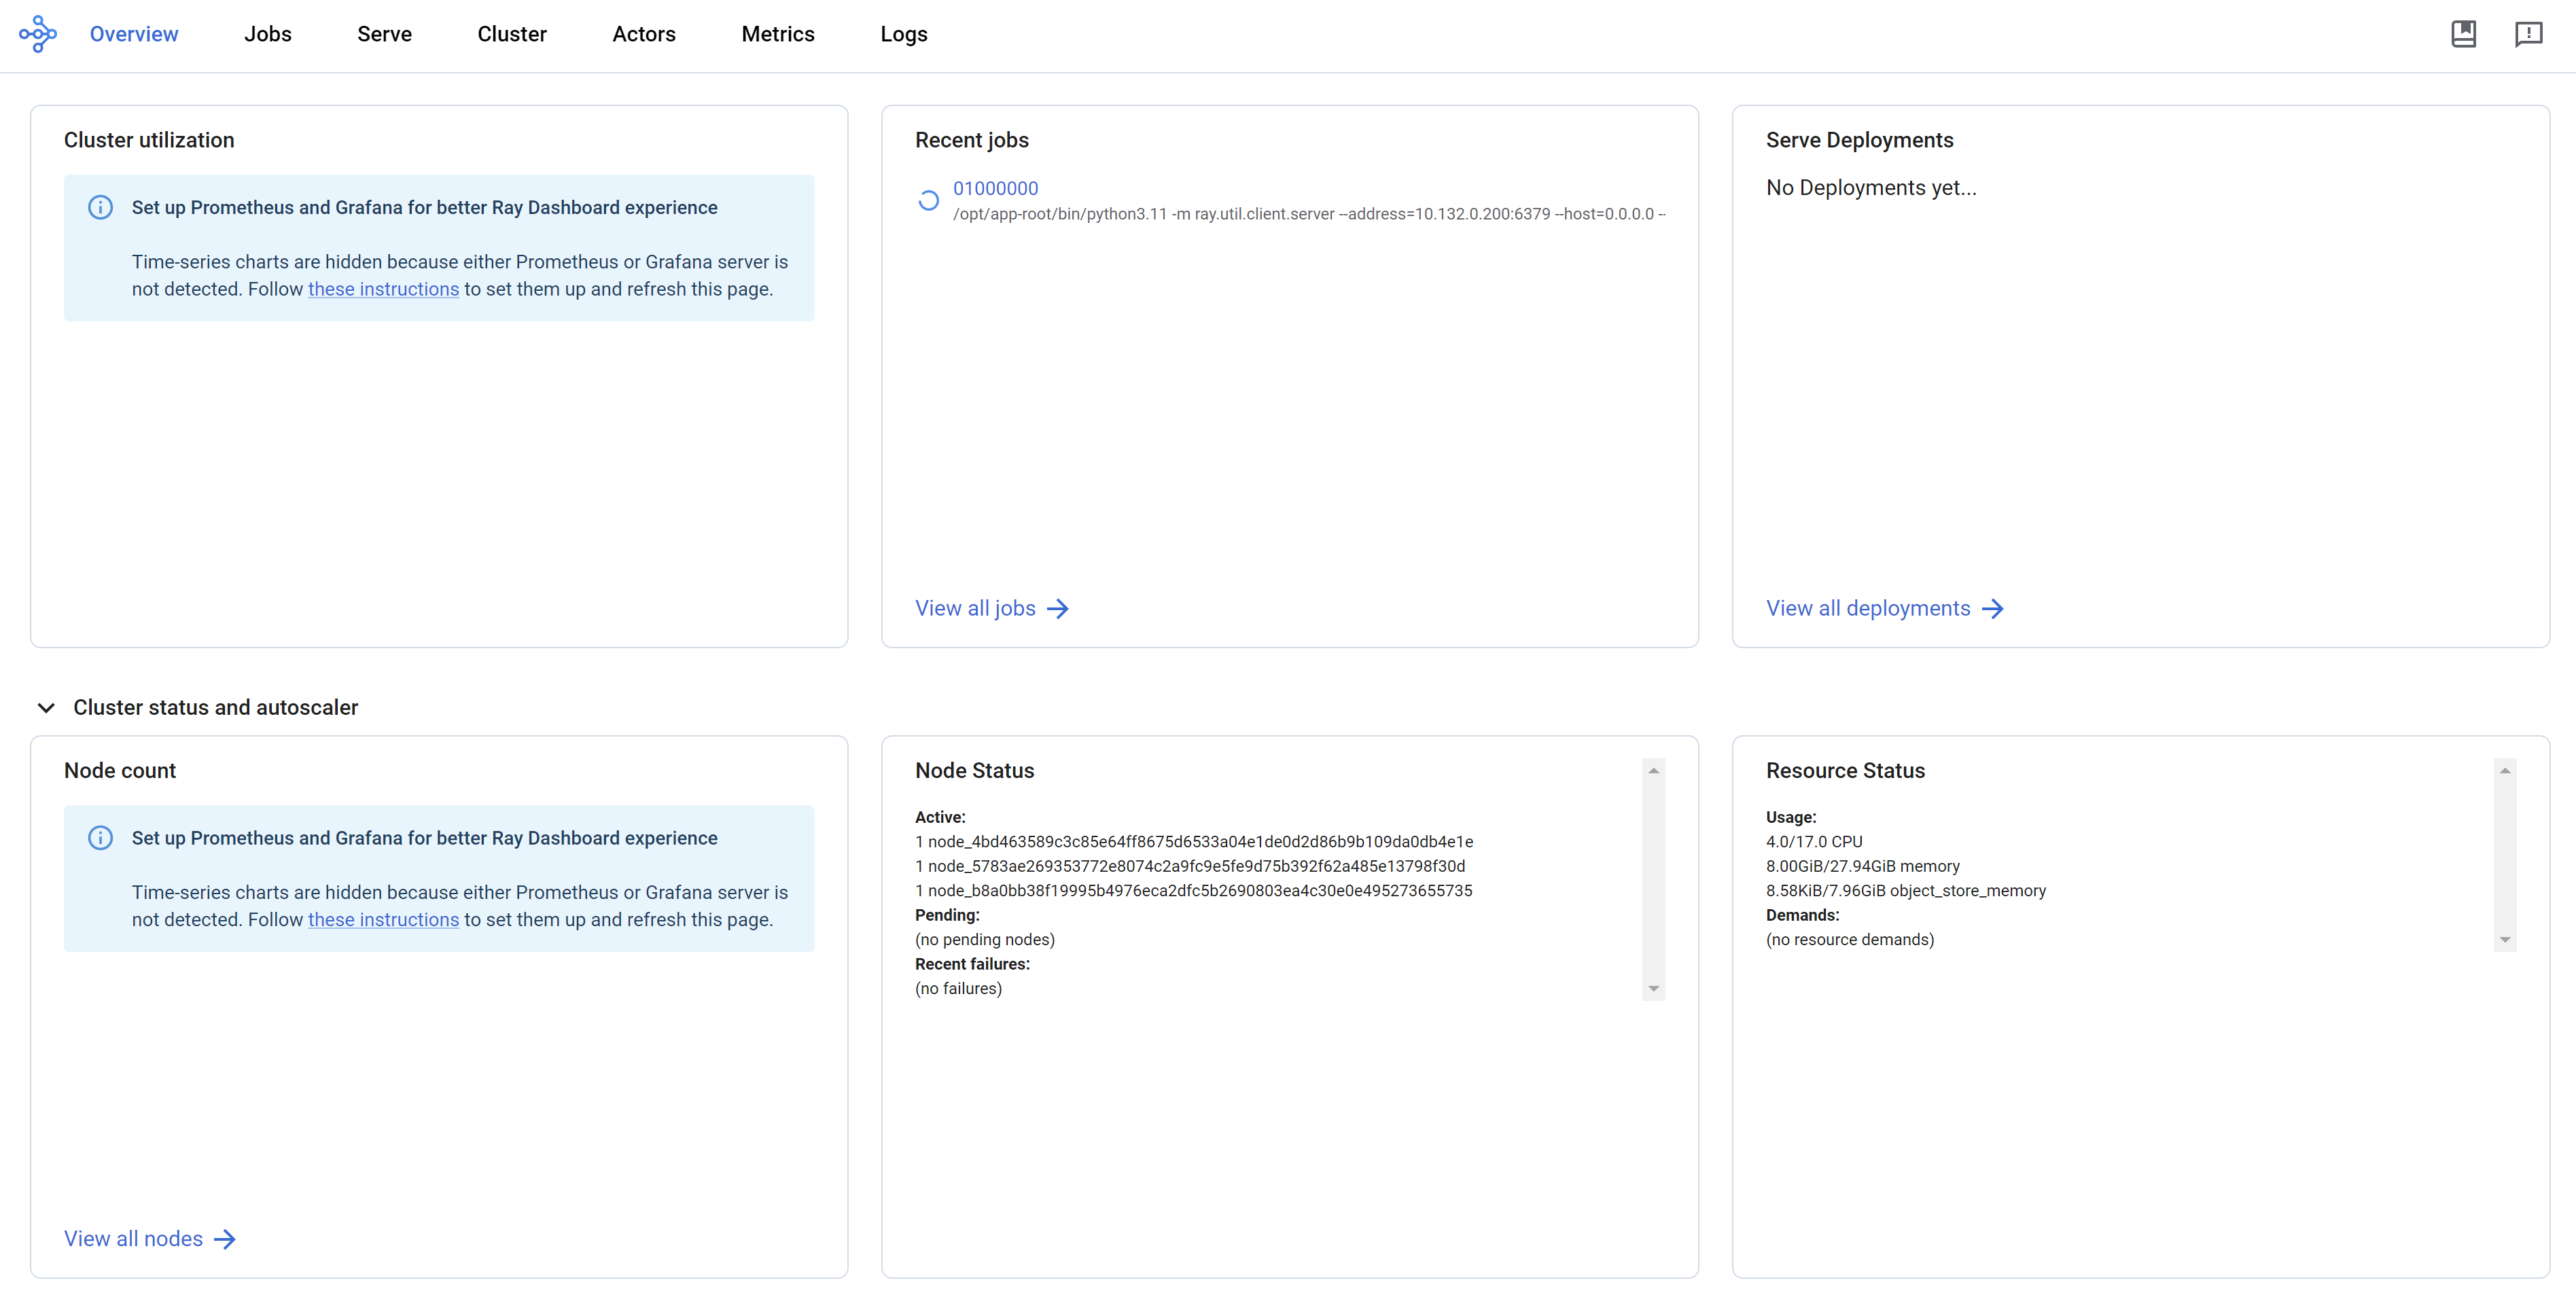The image size is (2576, 1289).
Task: Open the Jobs tab
Action: point(267,34)
